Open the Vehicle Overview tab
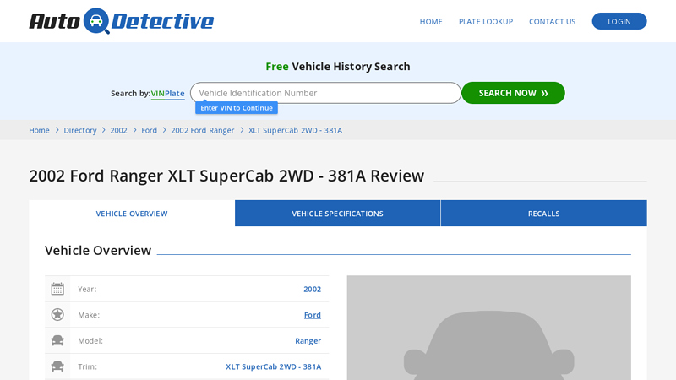 [132, 214]
